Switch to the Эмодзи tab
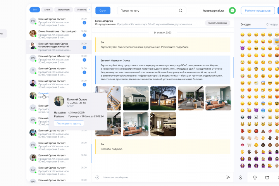 (x=246, y=24)
